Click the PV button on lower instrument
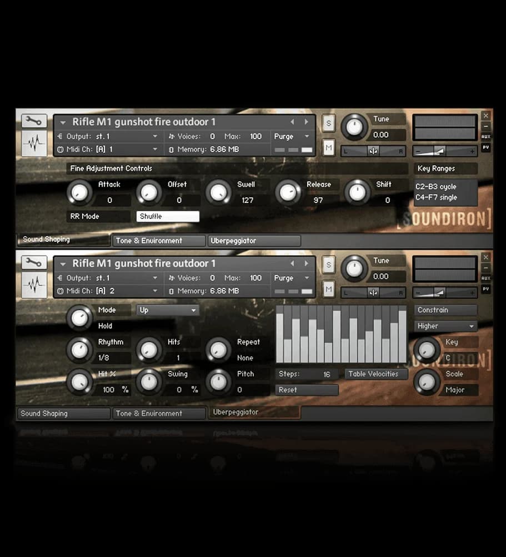 [x=485, y=289]
